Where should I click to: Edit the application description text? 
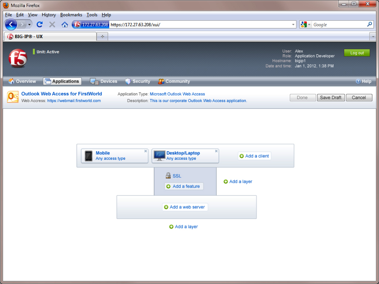[x=198, y=101]
